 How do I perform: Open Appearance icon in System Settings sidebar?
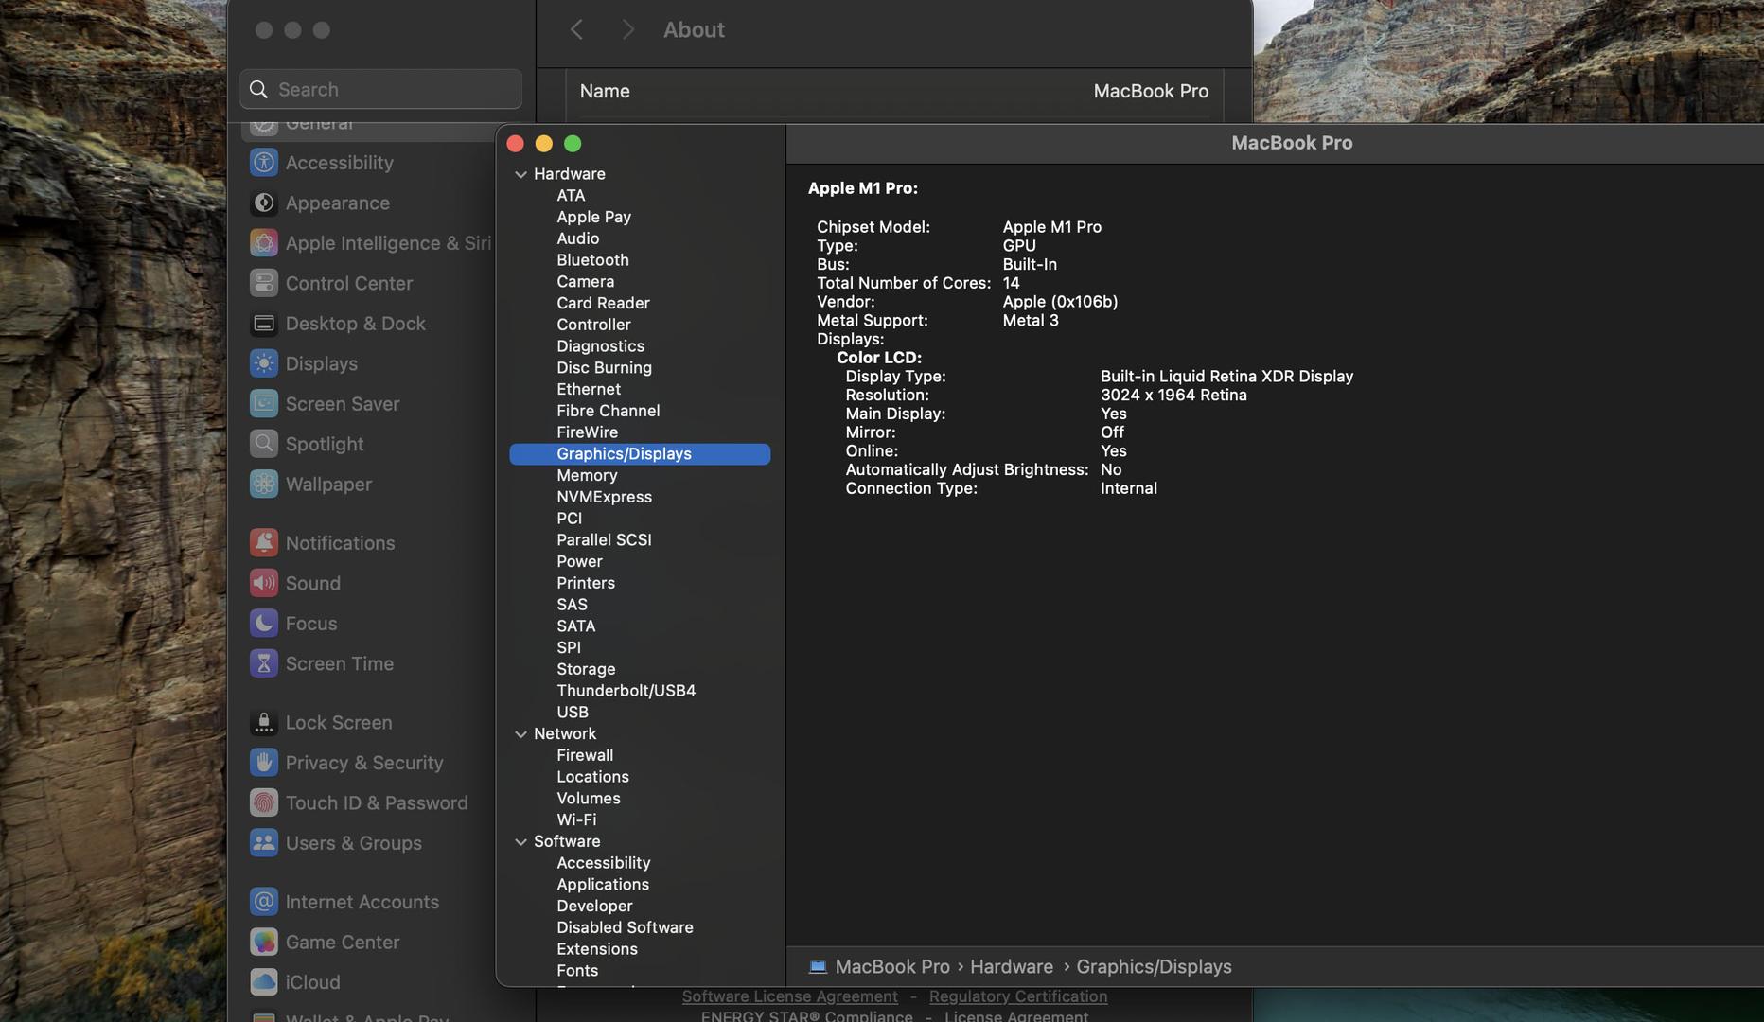[x=264, y=203]
